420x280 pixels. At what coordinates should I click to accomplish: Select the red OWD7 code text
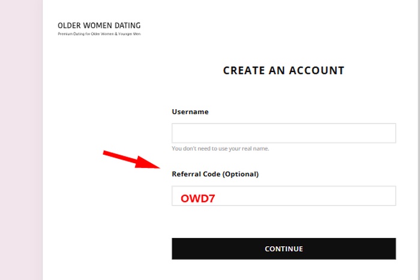point(197,198)
